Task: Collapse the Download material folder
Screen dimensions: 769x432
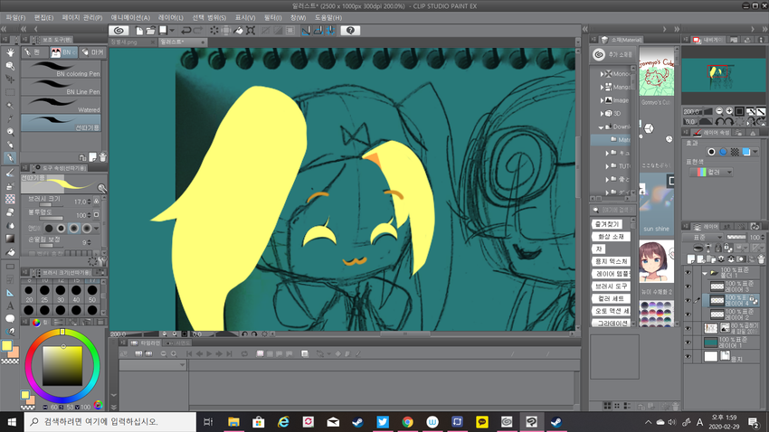Action: point(602,127)
